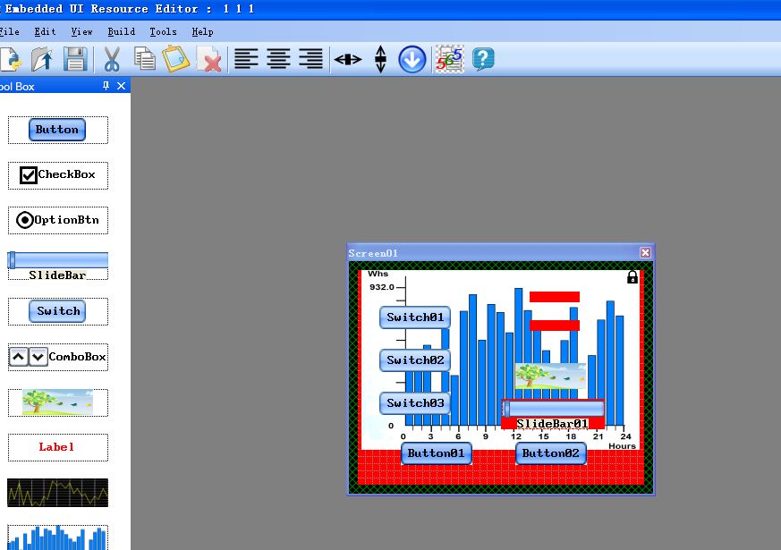Select Switch02 on Screen01
The image size is (781, 550).
(x=415, y=360)
